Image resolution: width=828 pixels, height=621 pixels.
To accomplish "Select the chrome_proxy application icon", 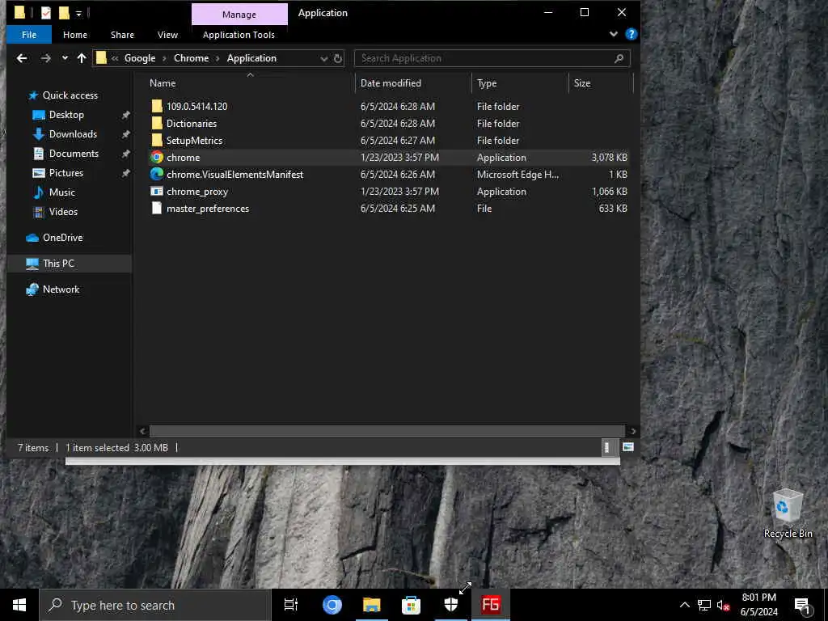I will tap(157, 191).
